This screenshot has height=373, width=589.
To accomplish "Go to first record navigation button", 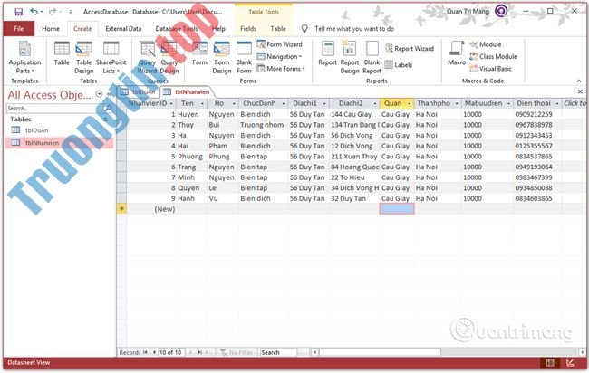I will click(145, 352).
